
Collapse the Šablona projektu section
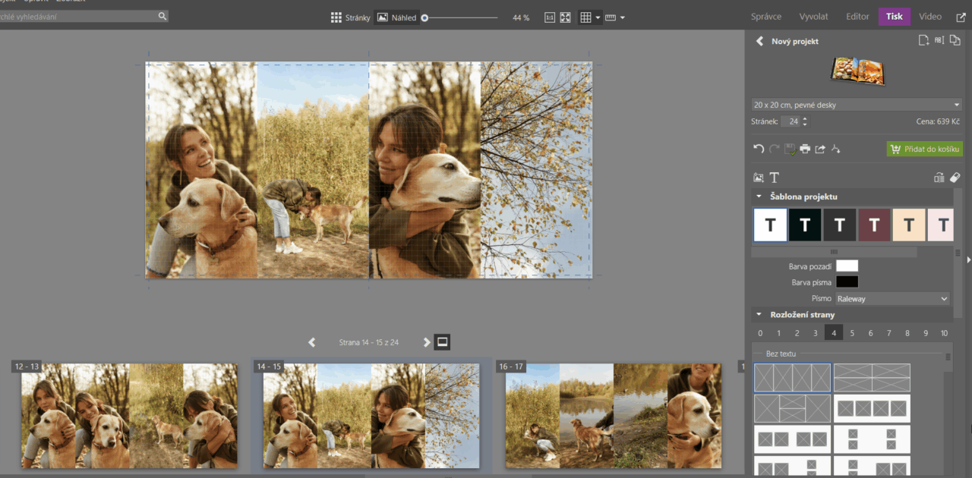click(759, 197)
